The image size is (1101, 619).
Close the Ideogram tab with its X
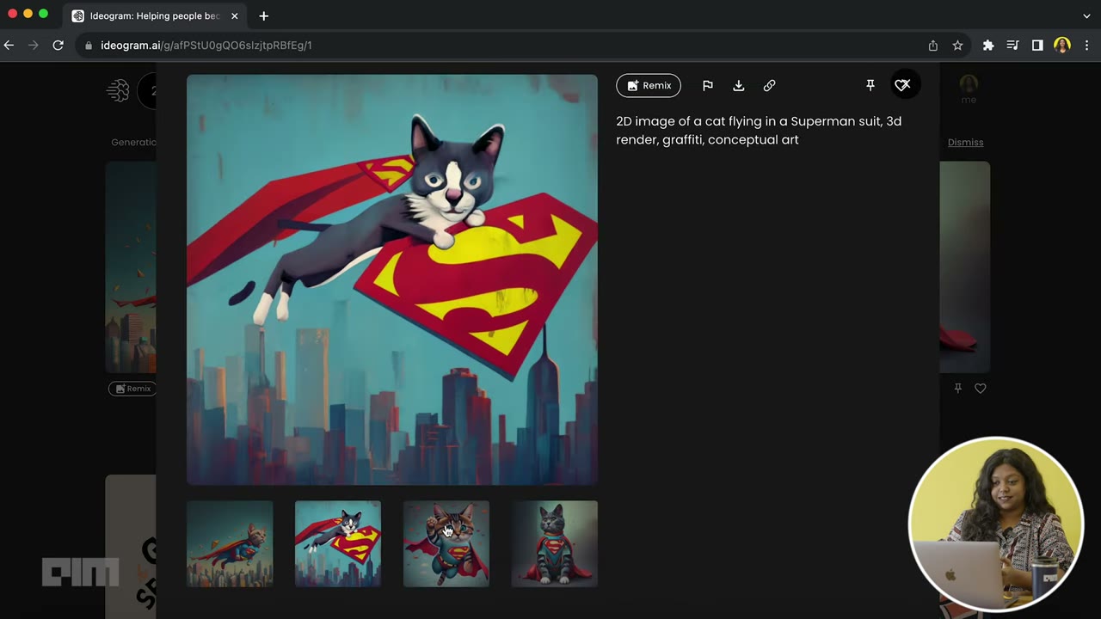[x=234, y=16]
